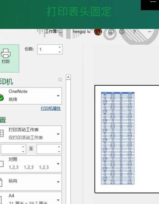This screenshot has width=159, height=204.
Task: Send a frown feedback face icon
Action: click(122, 31)
